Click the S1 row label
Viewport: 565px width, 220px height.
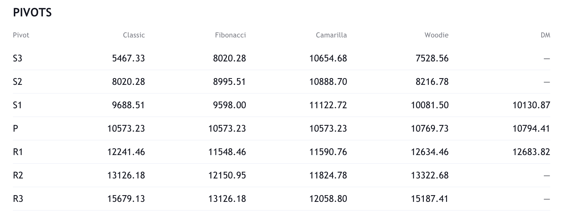[x=18, y=105]
